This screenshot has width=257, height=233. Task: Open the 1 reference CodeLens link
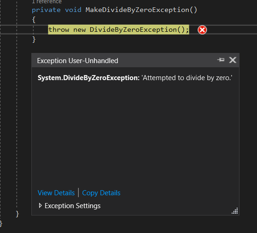pos(47,2)
